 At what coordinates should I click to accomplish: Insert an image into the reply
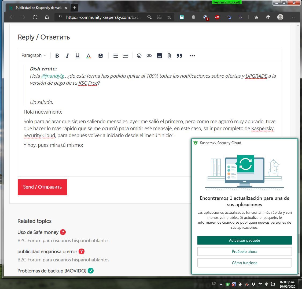pos(159,55)
